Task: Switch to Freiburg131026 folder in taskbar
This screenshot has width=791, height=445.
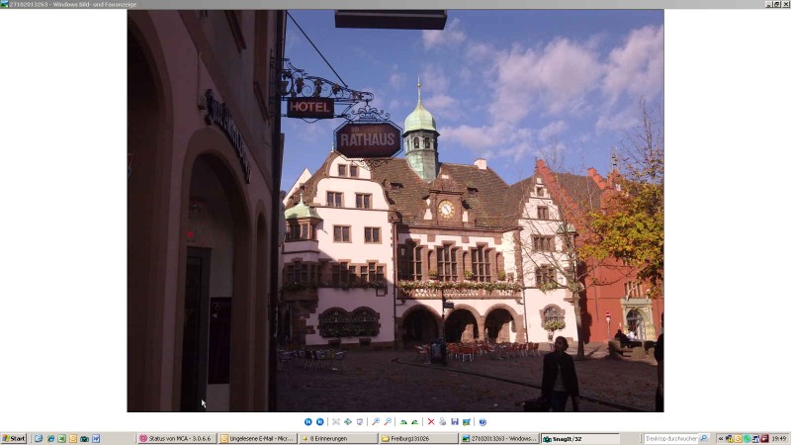Action: click(417, 438)
